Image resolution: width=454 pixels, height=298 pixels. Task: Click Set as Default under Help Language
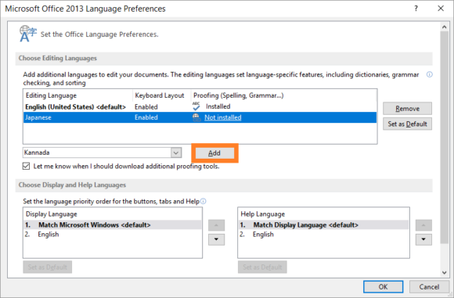(x=262, y=267)
